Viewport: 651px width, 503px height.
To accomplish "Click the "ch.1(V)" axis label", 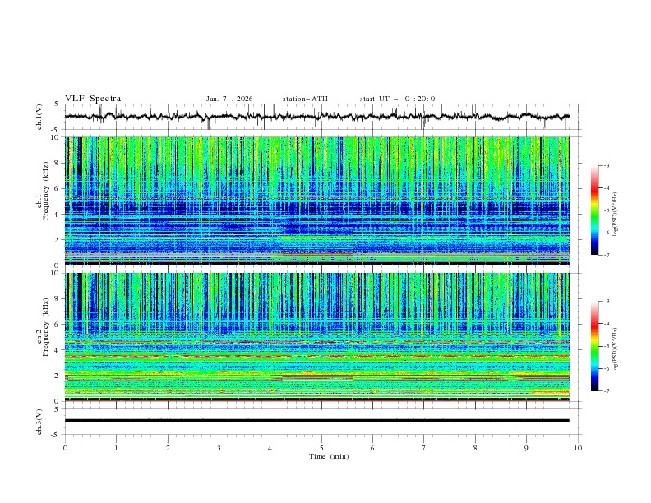I will [39, 117].
